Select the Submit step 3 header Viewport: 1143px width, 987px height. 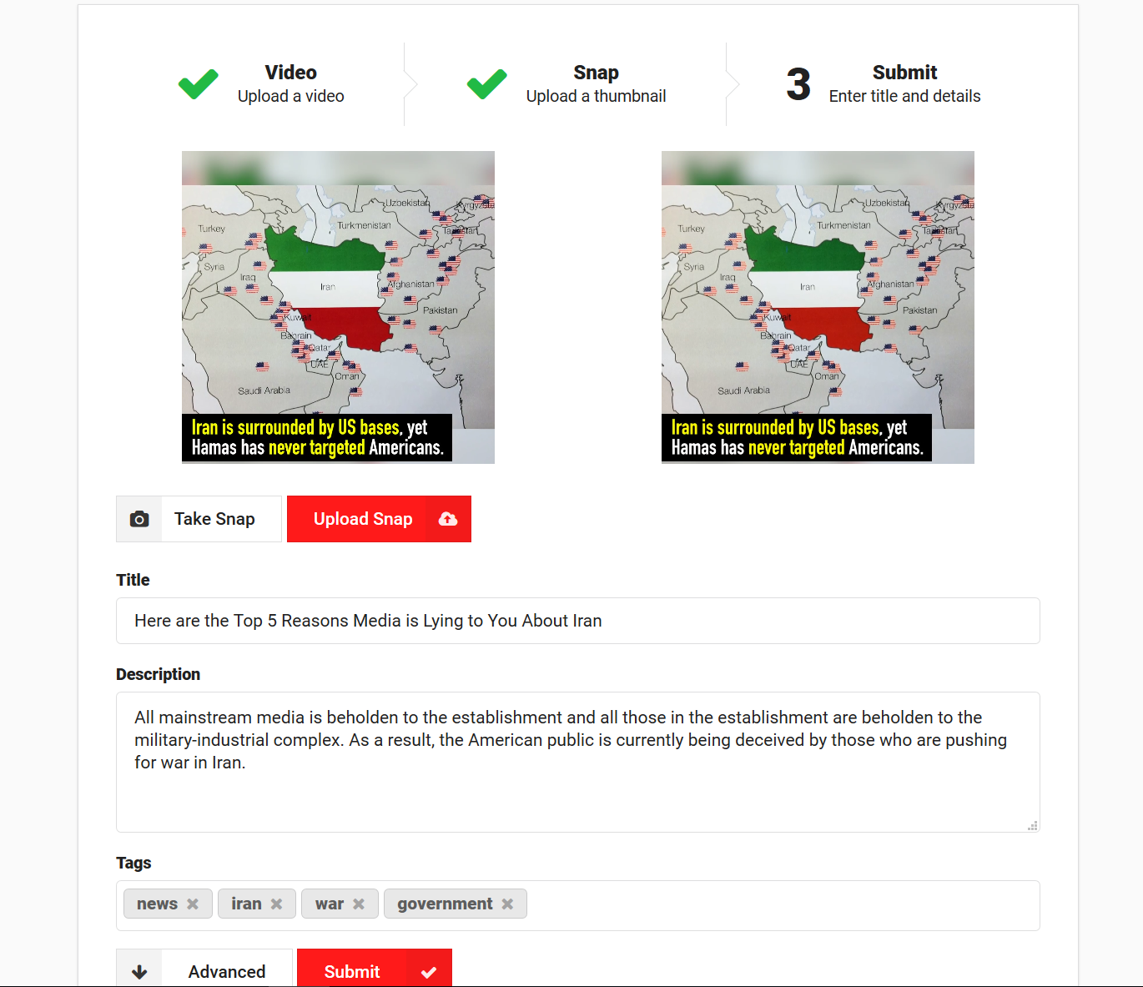coord(884,84)
